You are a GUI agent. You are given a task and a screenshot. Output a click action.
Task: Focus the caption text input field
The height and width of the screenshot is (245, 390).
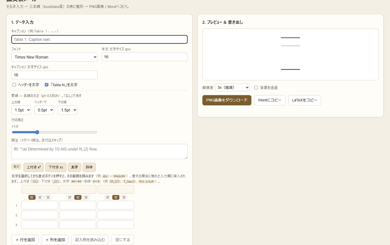click(99, 39)
